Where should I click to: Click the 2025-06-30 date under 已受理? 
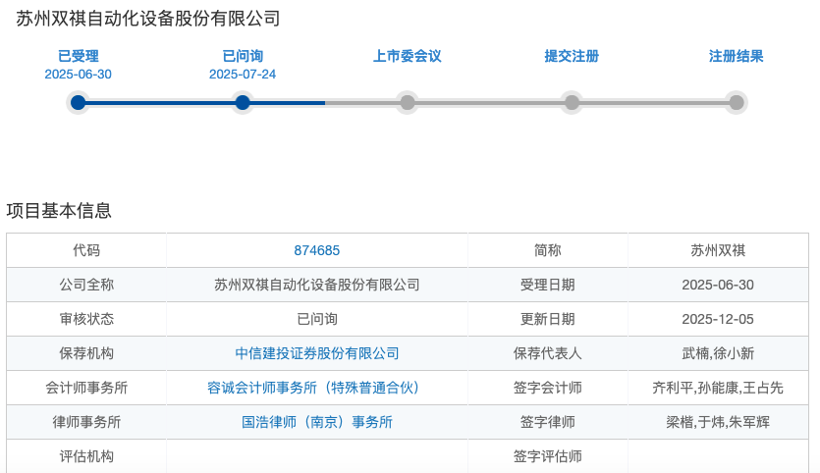(79, 75)
